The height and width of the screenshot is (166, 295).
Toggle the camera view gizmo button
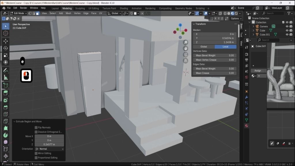(186, 54)
